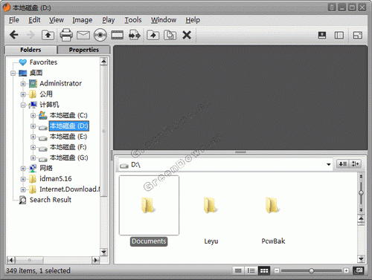Click the Search Result magnifier icon
The height and width of the screenshot is (280, 372).
[22, 200]
